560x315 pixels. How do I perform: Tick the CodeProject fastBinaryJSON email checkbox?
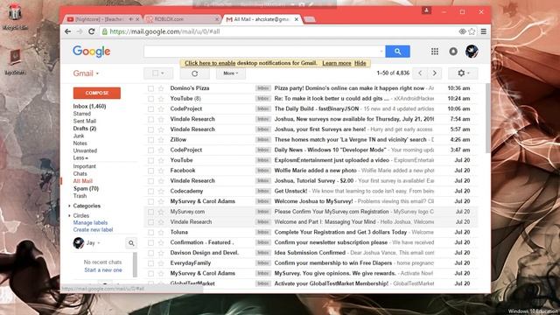150,108
